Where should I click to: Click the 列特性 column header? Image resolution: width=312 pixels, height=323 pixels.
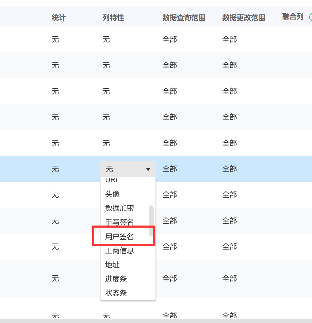[x=113, y=18]
